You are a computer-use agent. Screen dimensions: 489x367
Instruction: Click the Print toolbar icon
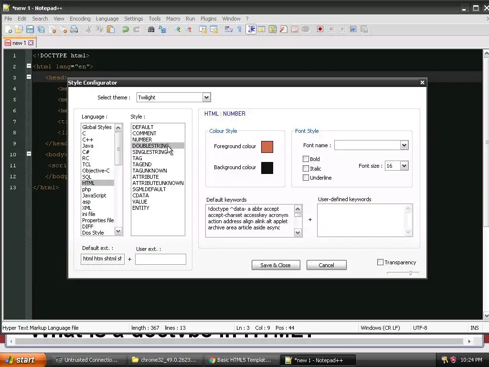74,29
